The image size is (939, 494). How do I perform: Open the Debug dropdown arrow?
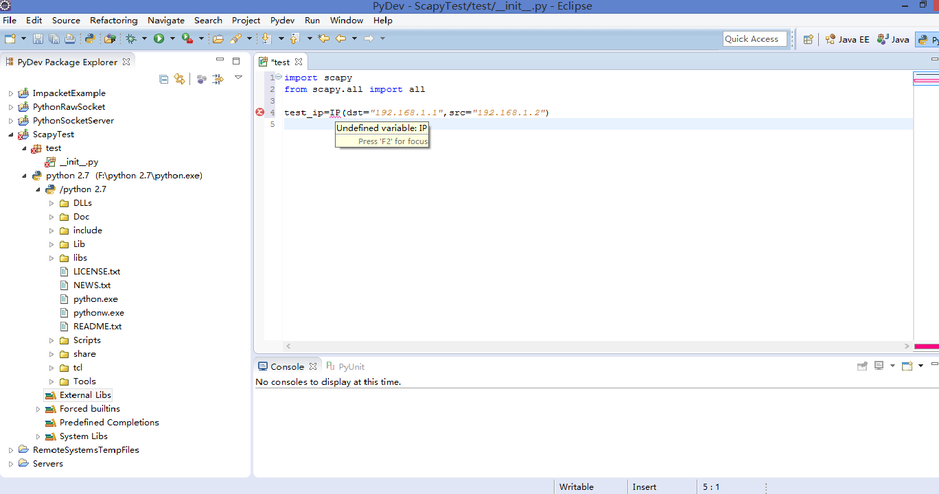(x=144, y=38)
